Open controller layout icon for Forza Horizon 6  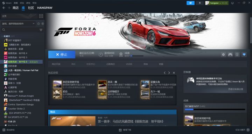230,55
